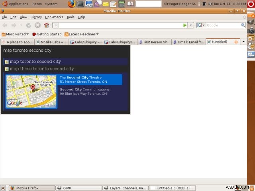255x191 pixels.
Task: Open the list all tabs dropdown
Action: click(243, 42)
